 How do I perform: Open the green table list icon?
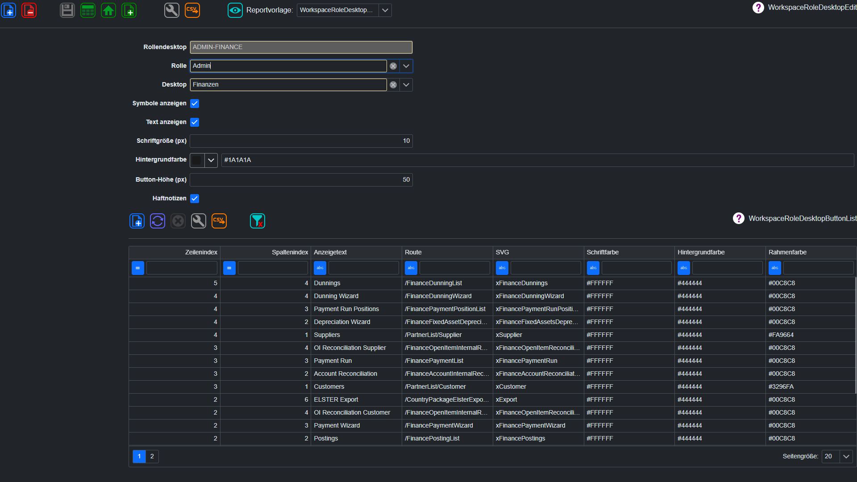88,10
